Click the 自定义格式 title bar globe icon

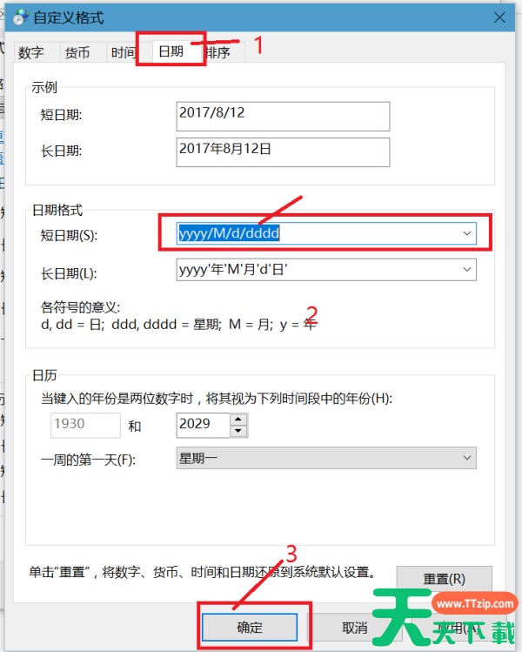coord(21,17)
